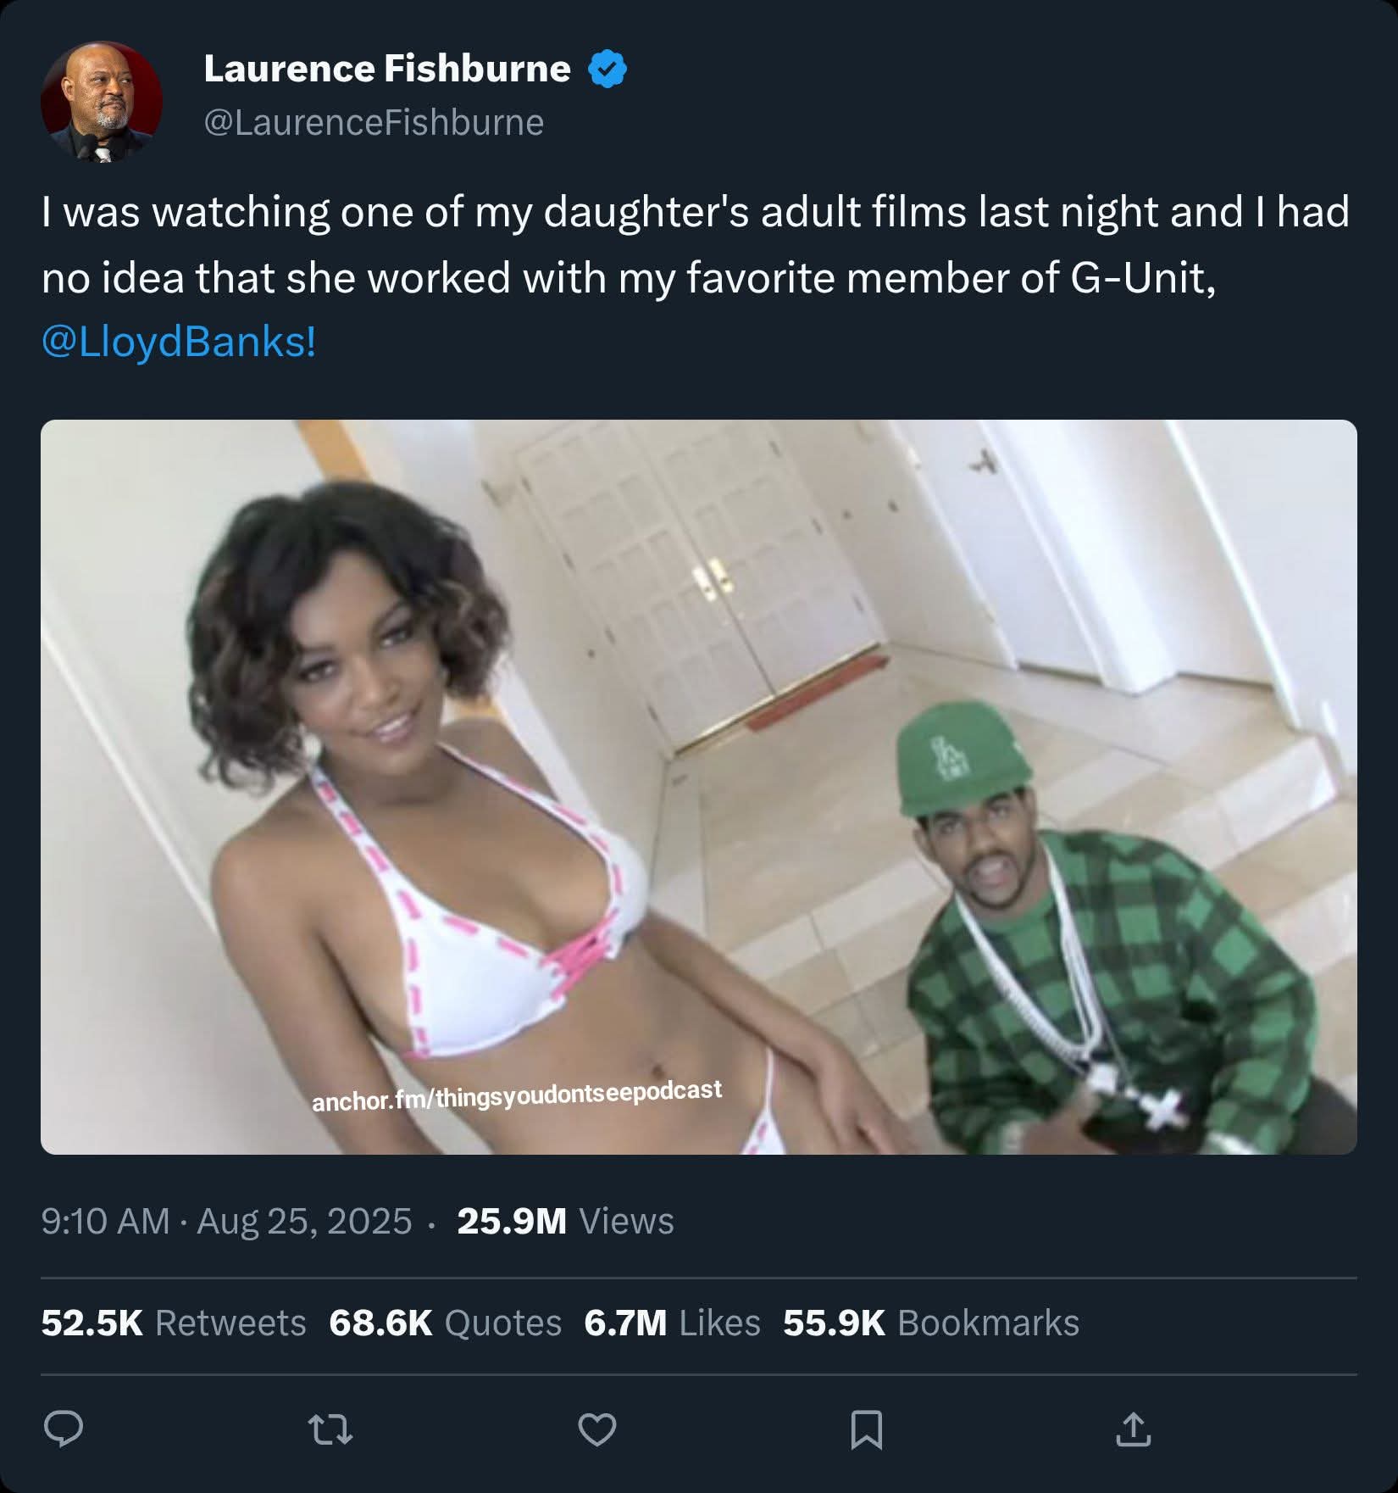Click the @LaurenceFishburne handle
This screenshot has width=1398, height=1493.
tap(374, 123)
